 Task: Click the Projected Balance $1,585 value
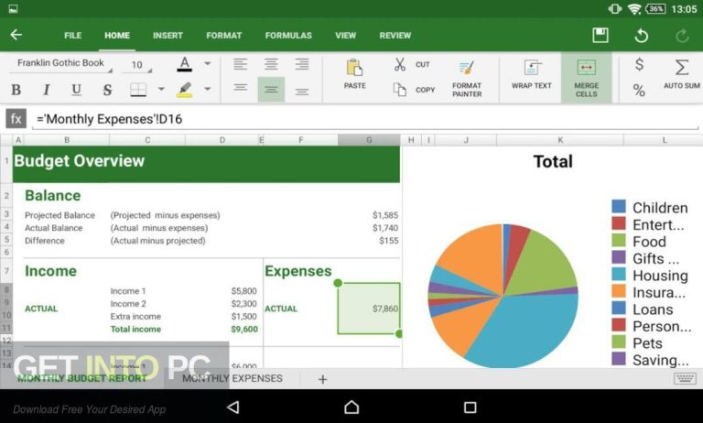[x=385, y=215]
